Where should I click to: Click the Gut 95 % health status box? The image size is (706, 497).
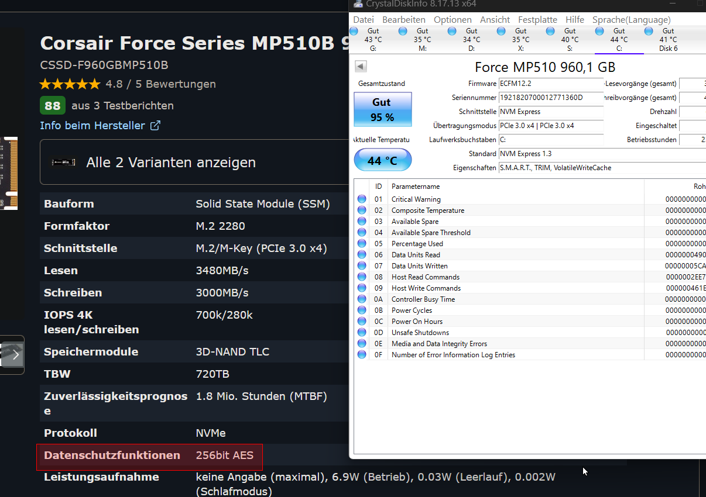click(x=382, y=109)
